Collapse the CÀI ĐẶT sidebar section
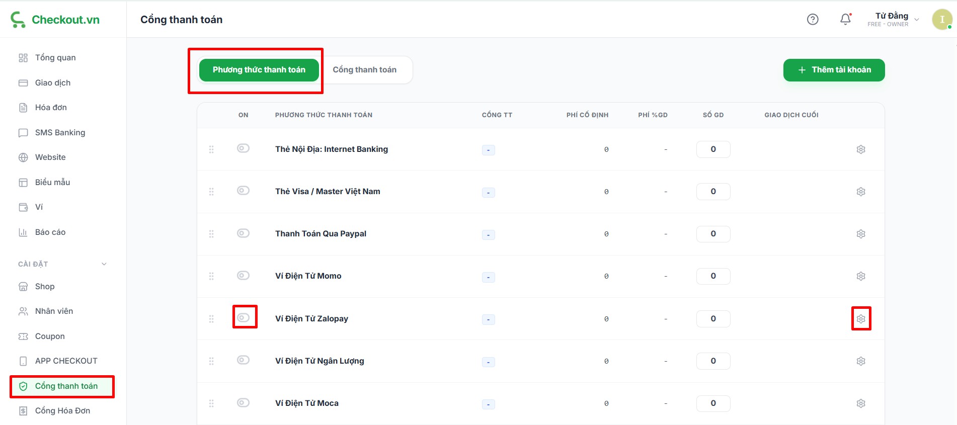The height and width of the screenshot is (425, 957). click(x=104, y=264)
